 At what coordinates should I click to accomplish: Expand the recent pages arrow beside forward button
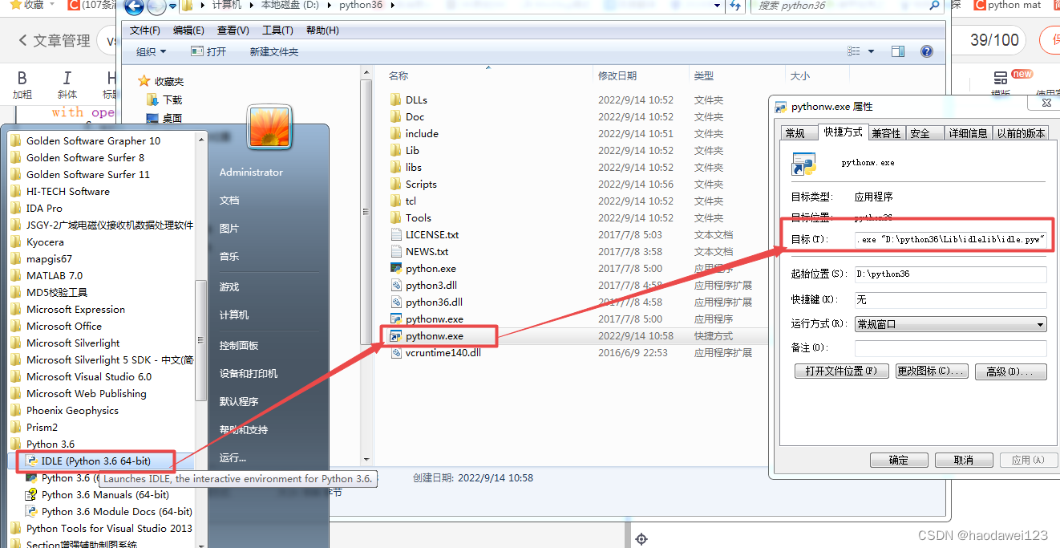click(172, 7)
